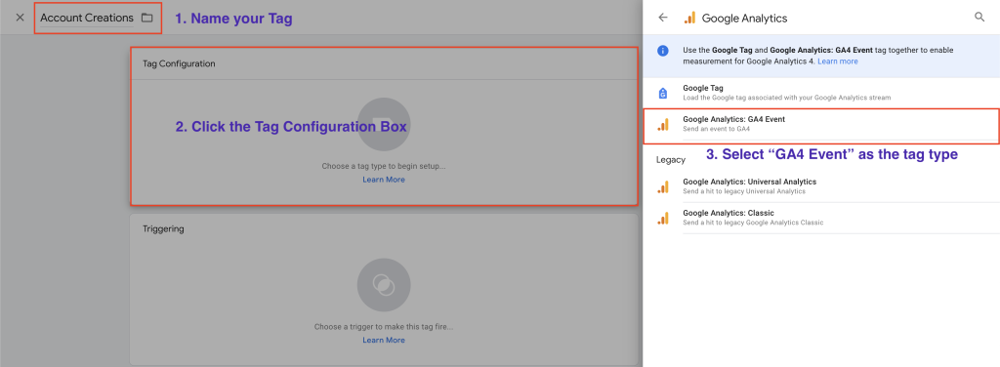The width and height of the screenshot is (1000, 367).
Task: Click the Google Analytics logo in panel header
Action: tap(689, 18)
